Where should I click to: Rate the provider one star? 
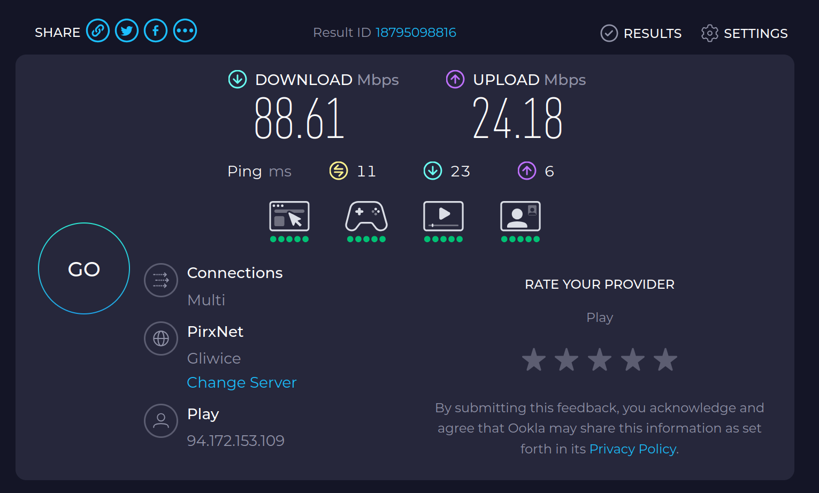coord(534,360)
